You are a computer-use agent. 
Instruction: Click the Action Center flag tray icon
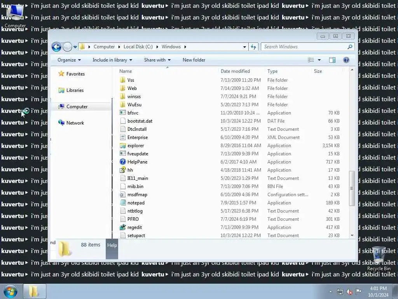click(358, 292)
